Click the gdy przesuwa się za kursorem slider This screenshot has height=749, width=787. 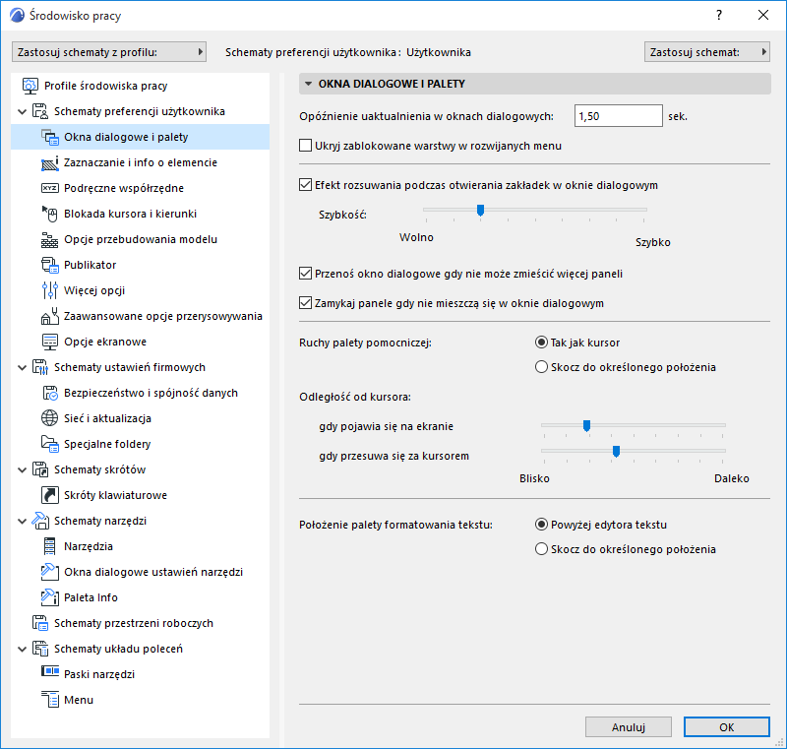pos(617,452)
